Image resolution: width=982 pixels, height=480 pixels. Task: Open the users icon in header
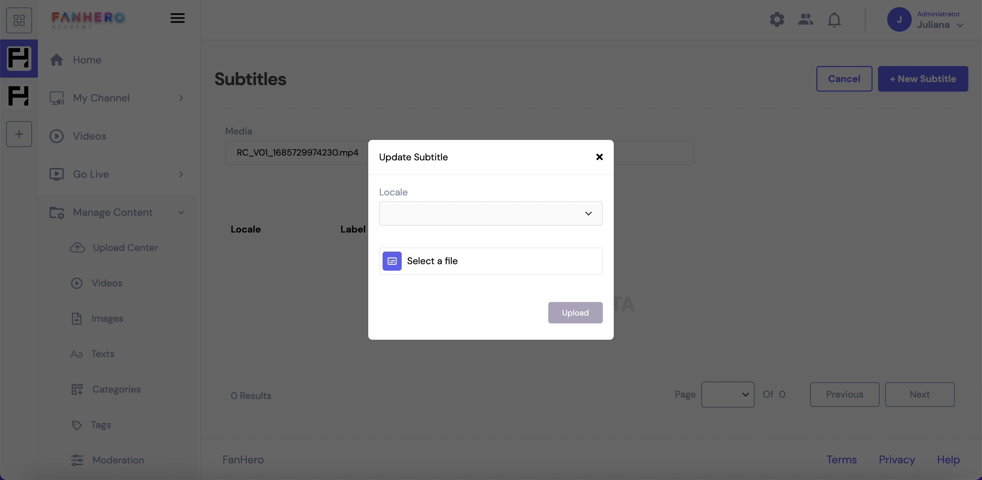click(x=805, y=19)
